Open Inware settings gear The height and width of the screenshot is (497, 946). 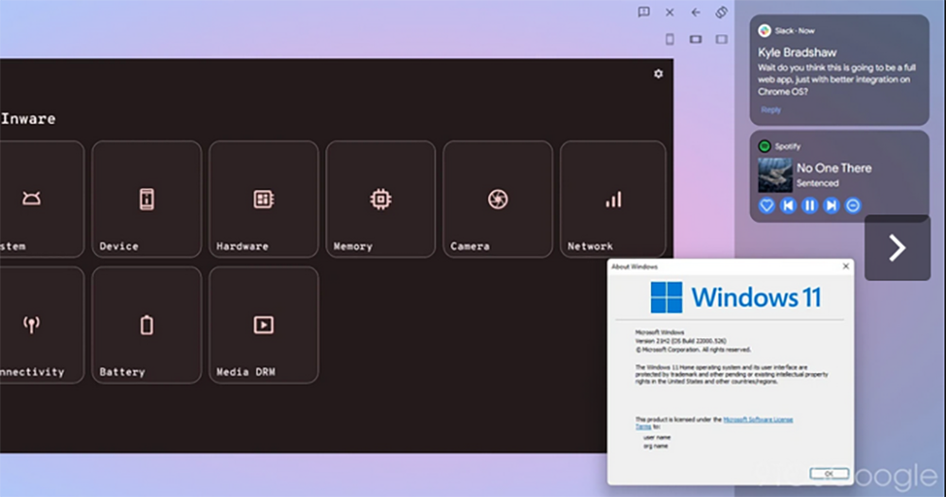pyautogui.click(x=658, y=74)
